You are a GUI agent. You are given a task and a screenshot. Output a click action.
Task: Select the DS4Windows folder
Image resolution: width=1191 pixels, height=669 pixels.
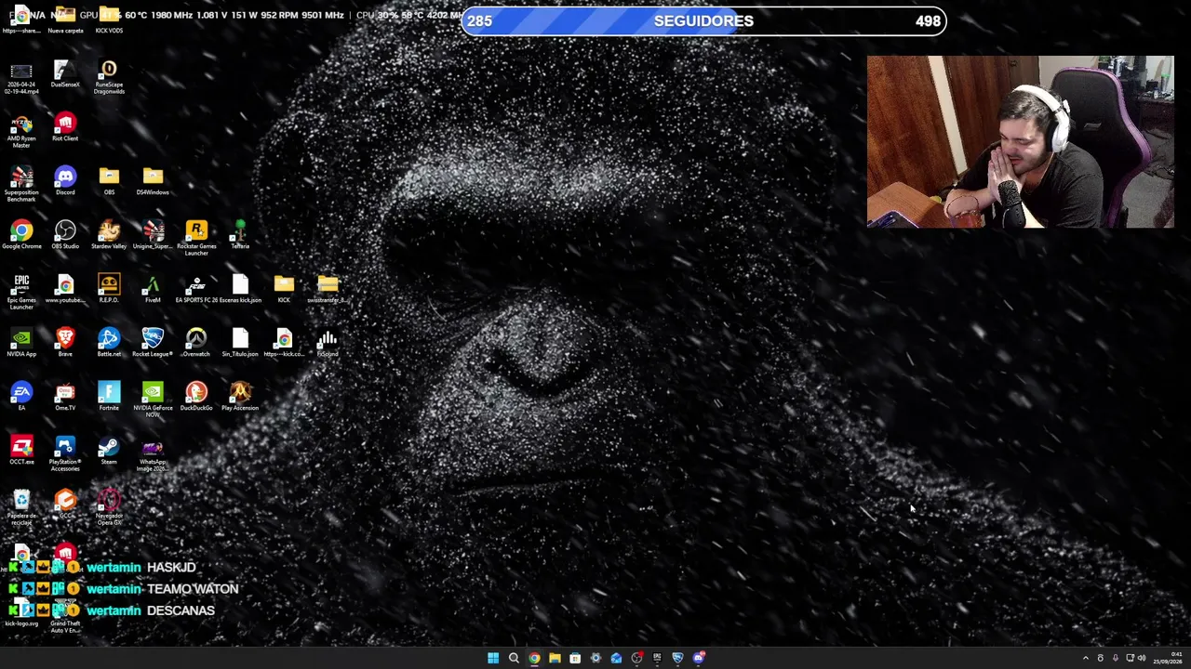click(153, 180)
